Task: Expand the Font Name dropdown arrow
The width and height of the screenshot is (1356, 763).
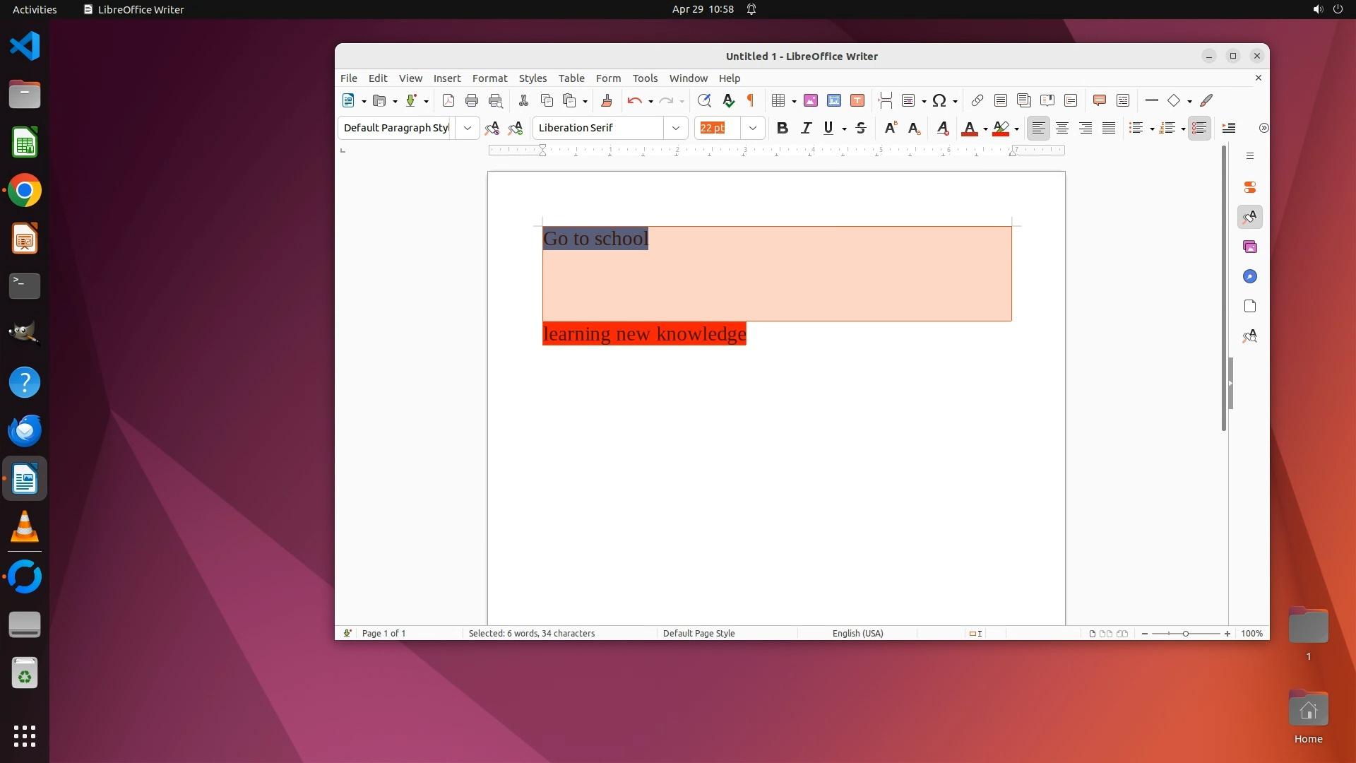Action: pyautogui.click(x=676, y=128)
